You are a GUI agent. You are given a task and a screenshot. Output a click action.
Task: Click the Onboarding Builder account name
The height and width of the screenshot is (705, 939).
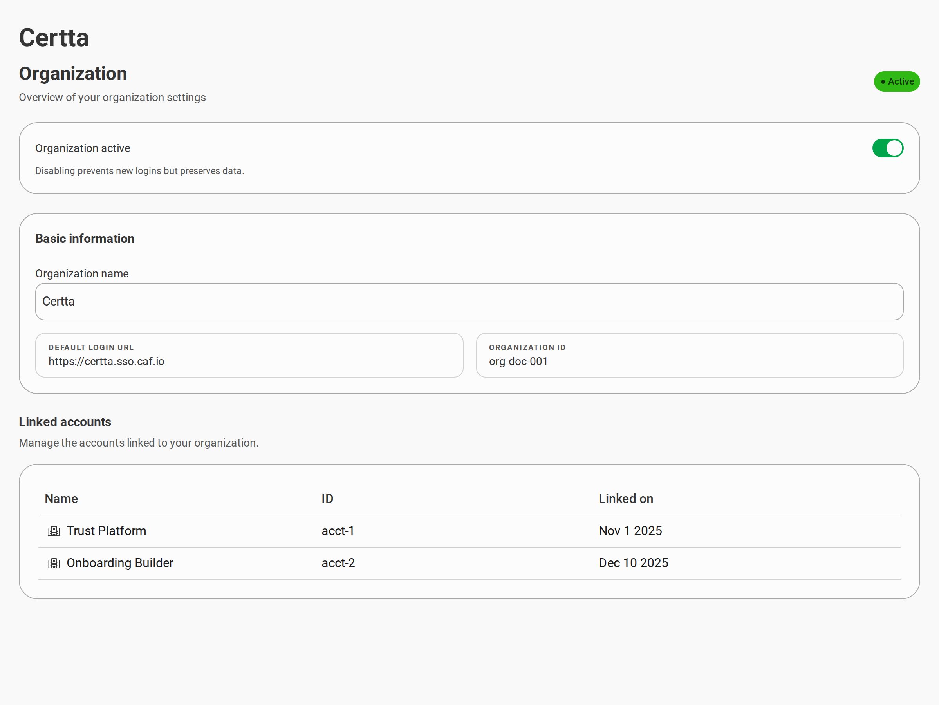pos(120,563)
